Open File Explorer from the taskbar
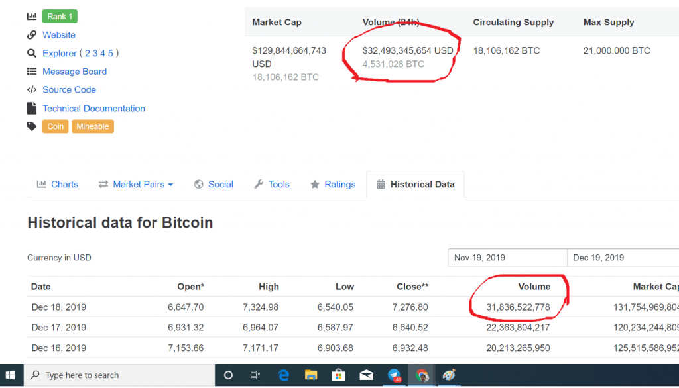 [x=311, y=375]
